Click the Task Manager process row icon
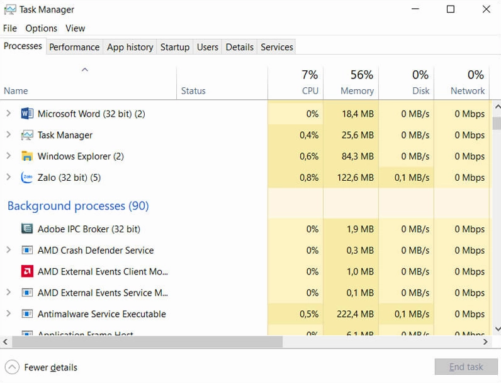The image size is (501, 383). (x=27, y=135)
